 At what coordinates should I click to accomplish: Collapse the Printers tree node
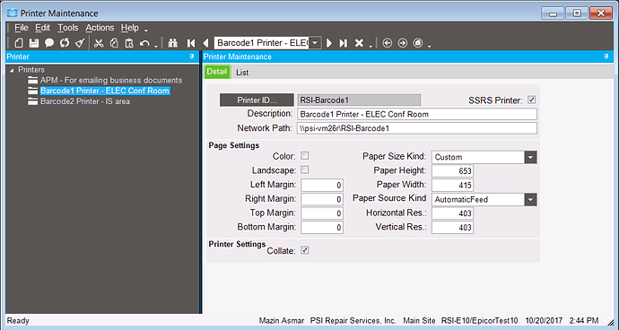[12, 70]
